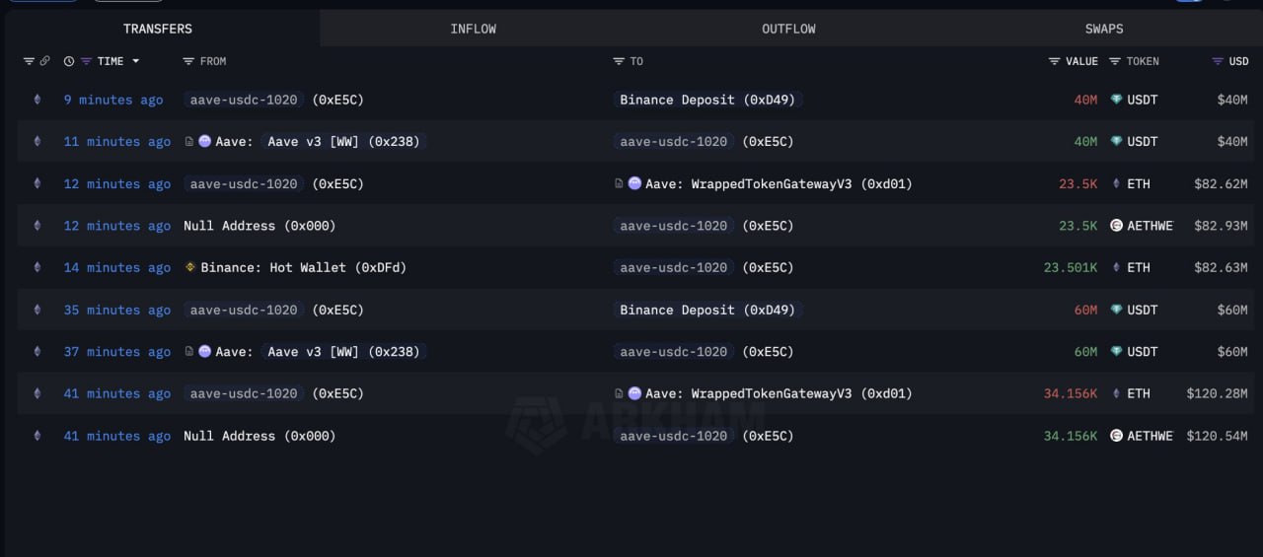This screenshot has height=557, width=1263.
Task: Expand the TIME sort dropdown arrow
Action: (135, 61)
